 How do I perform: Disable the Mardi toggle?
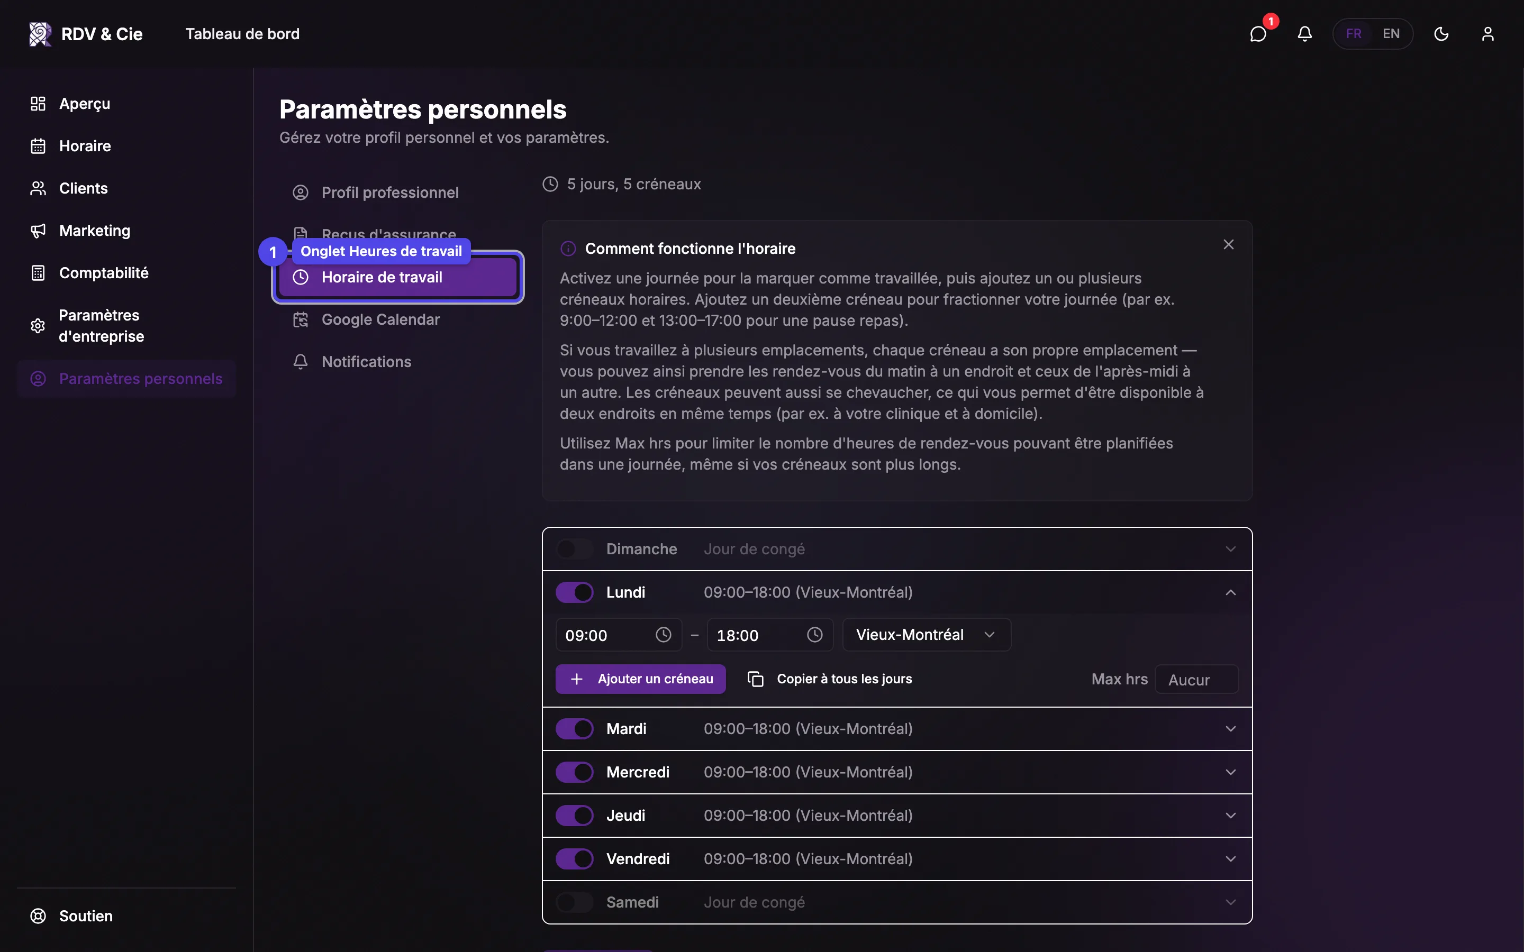[574, 728]
